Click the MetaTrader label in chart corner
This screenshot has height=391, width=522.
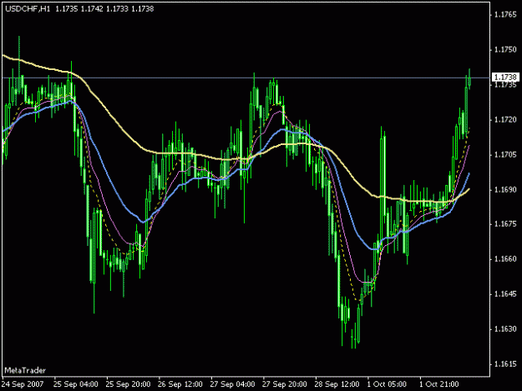[25, 370]
